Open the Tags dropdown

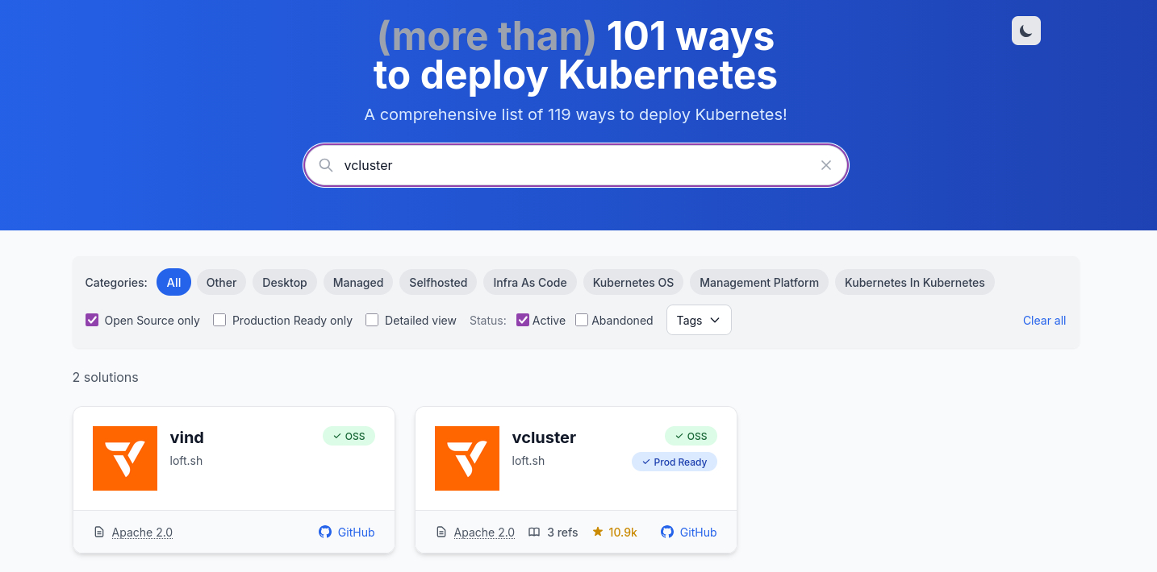[699, 320]
